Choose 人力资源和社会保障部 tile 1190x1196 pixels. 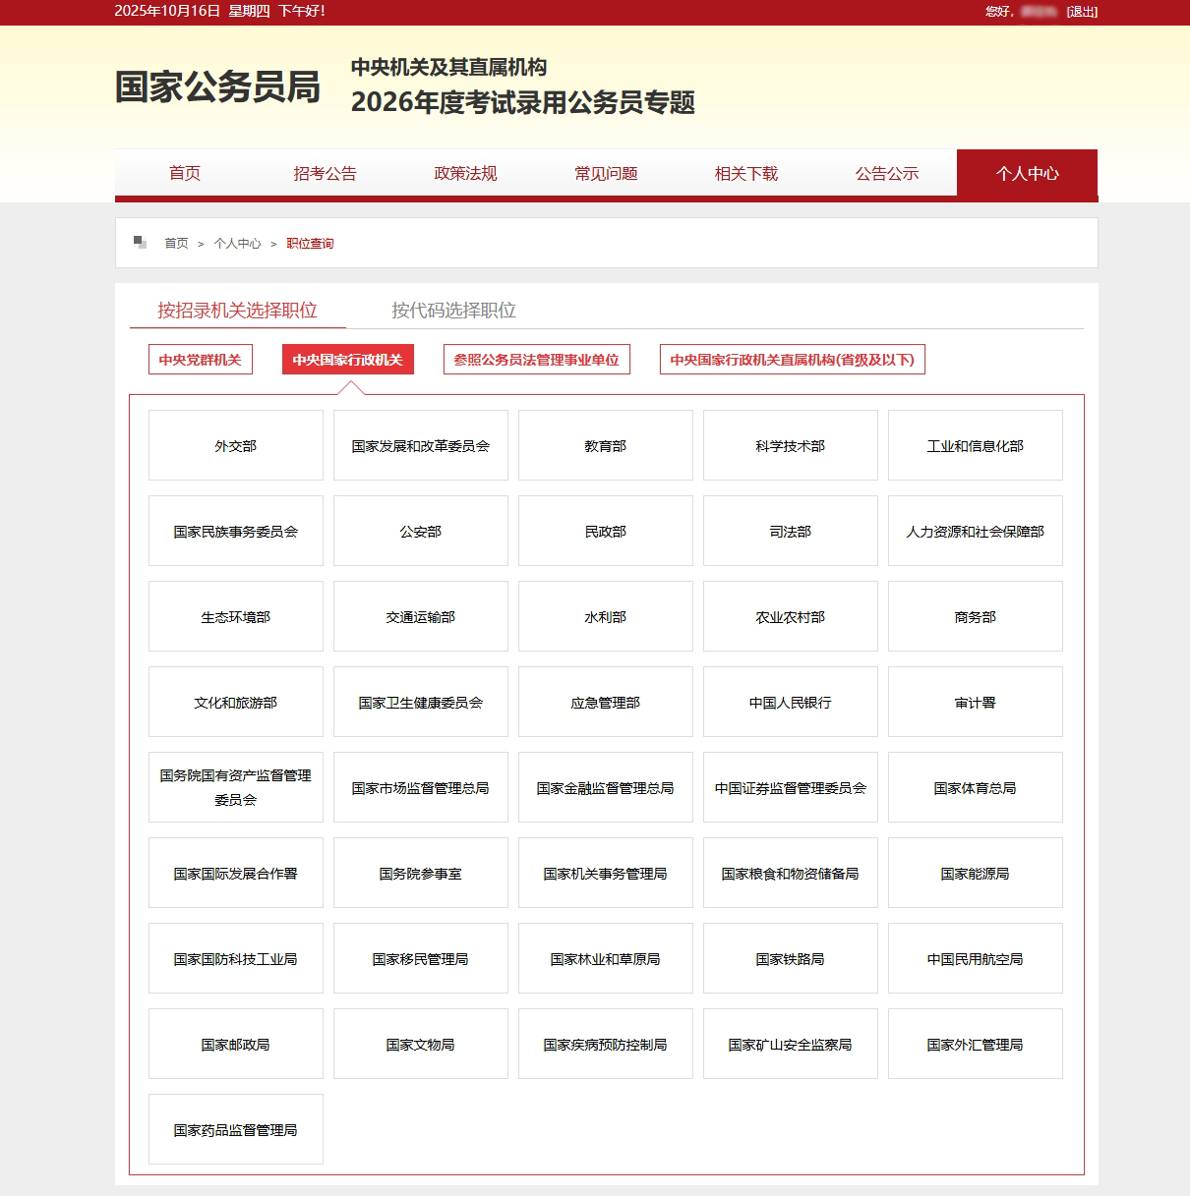[975, 532]
